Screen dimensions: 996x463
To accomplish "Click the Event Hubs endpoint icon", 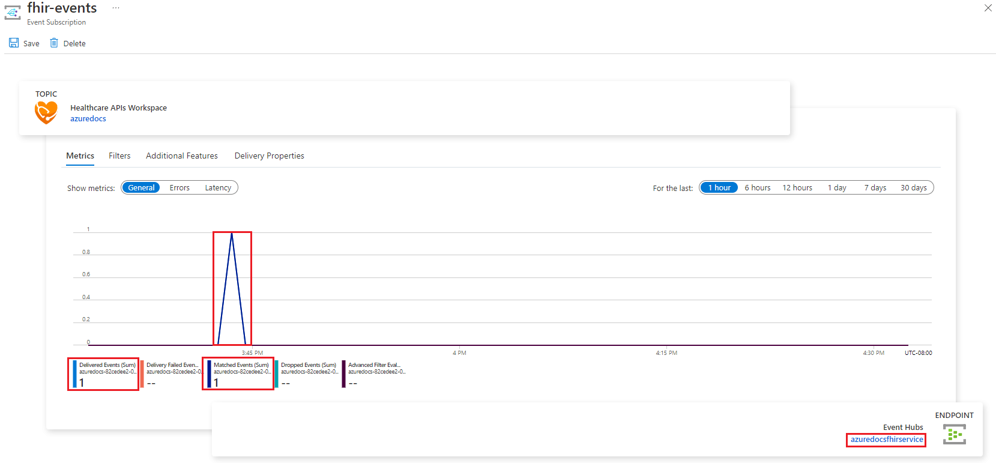I will [954, 434].
